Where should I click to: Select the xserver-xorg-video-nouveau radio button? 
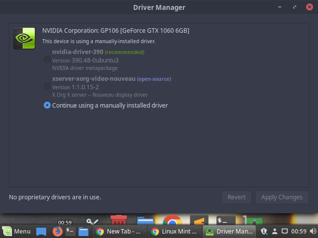(47, 86)
